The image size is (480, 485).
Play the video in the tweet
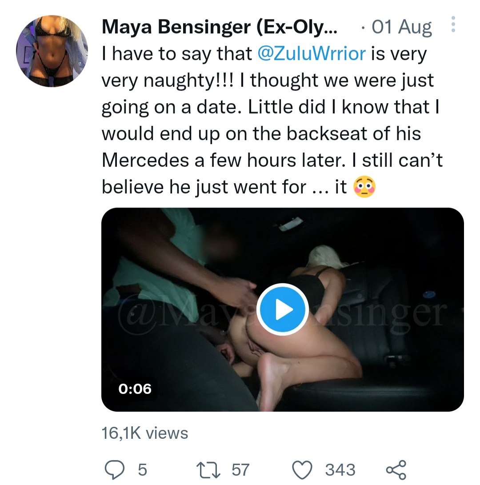(x=283, y=309)
